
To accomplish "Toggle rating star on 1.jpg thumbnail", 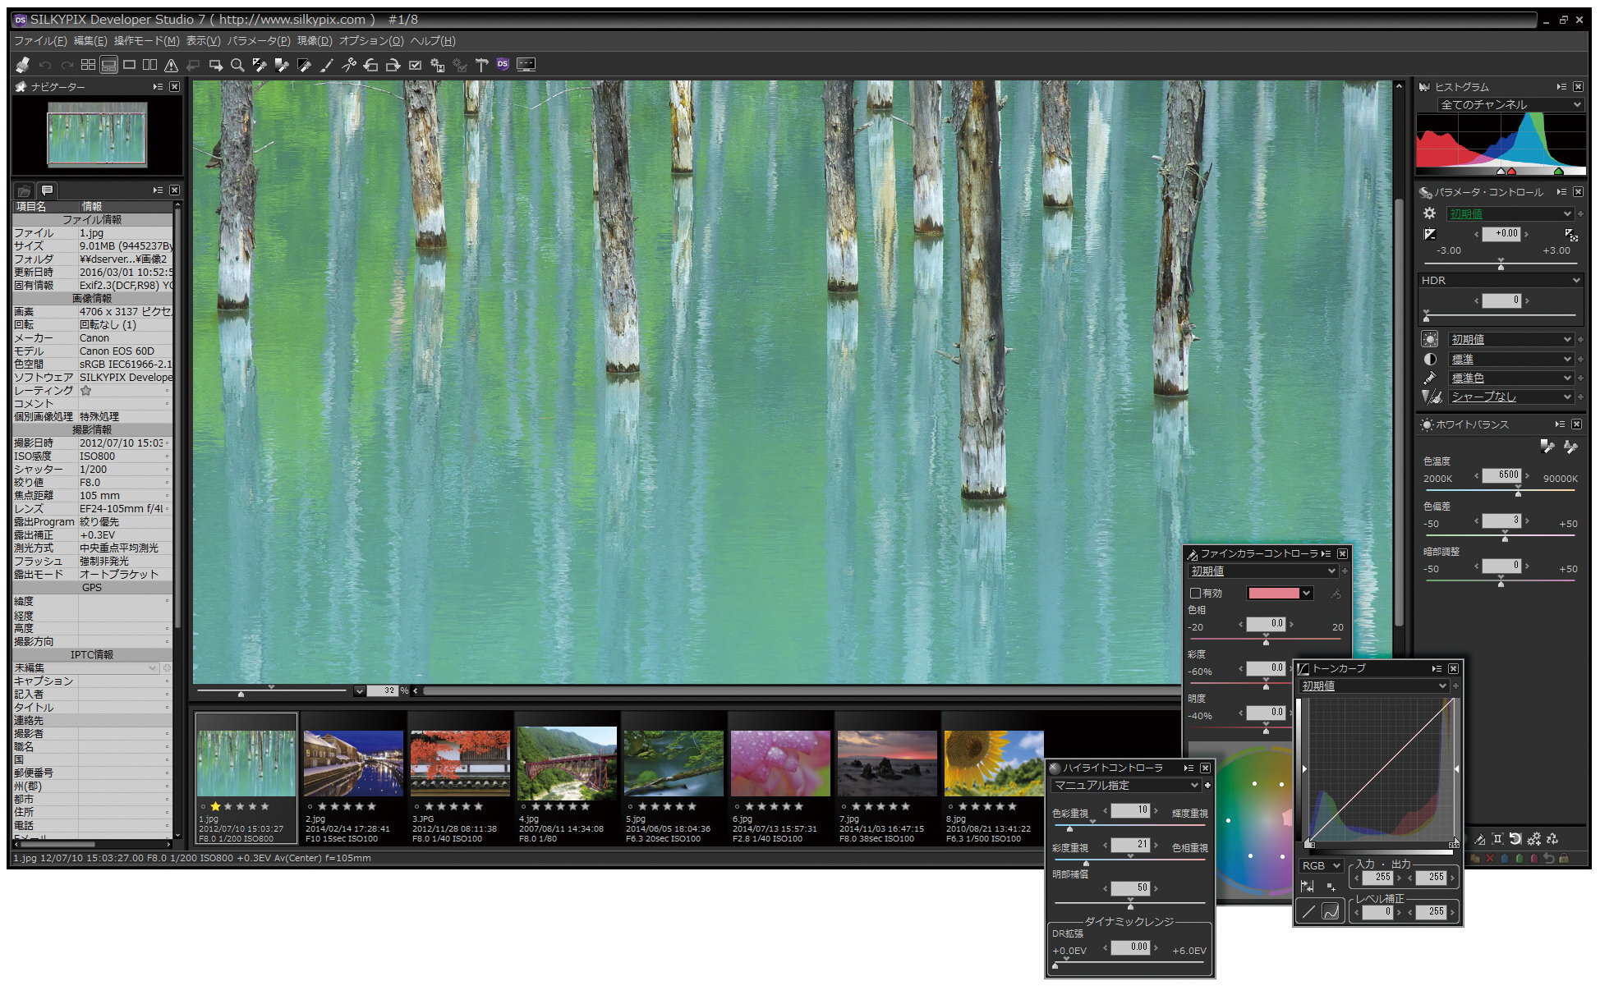I will click(216, 806).
